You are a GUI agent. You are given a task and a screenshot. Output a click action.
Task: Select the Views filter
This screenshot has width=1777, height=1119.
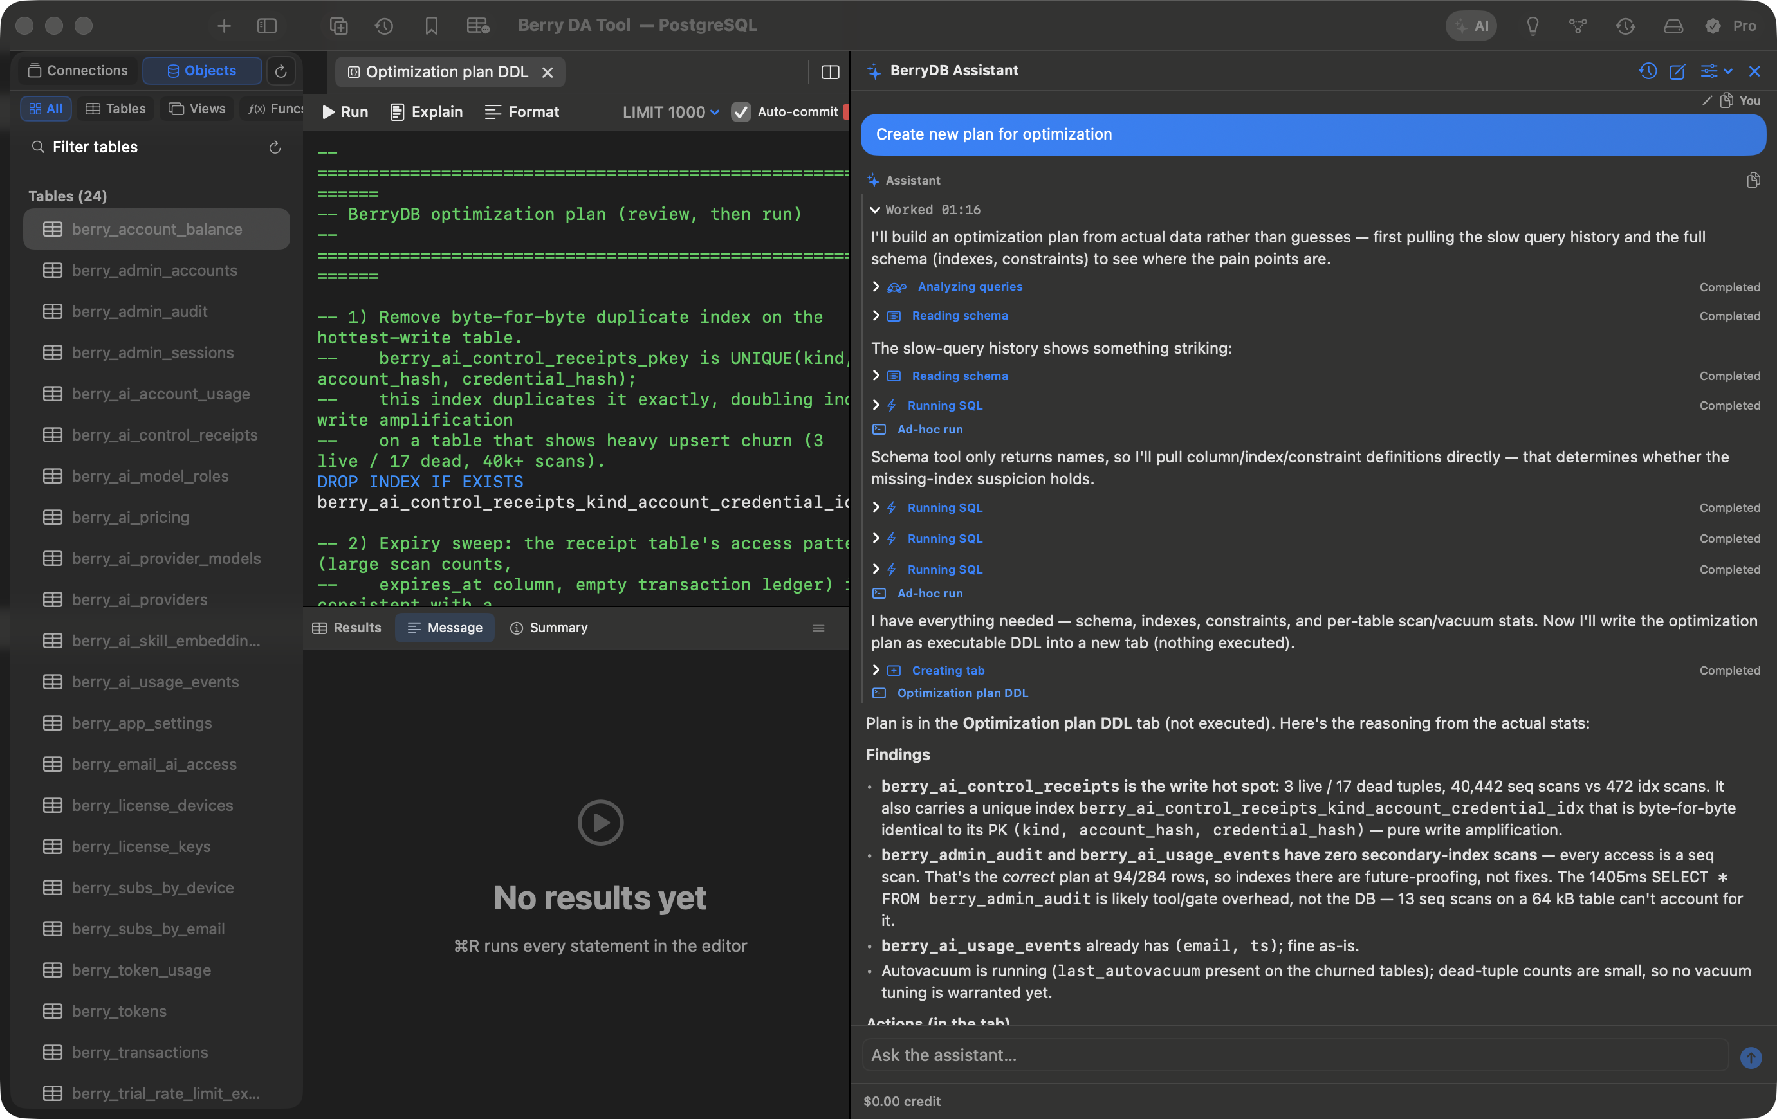[x=197, y=109]
